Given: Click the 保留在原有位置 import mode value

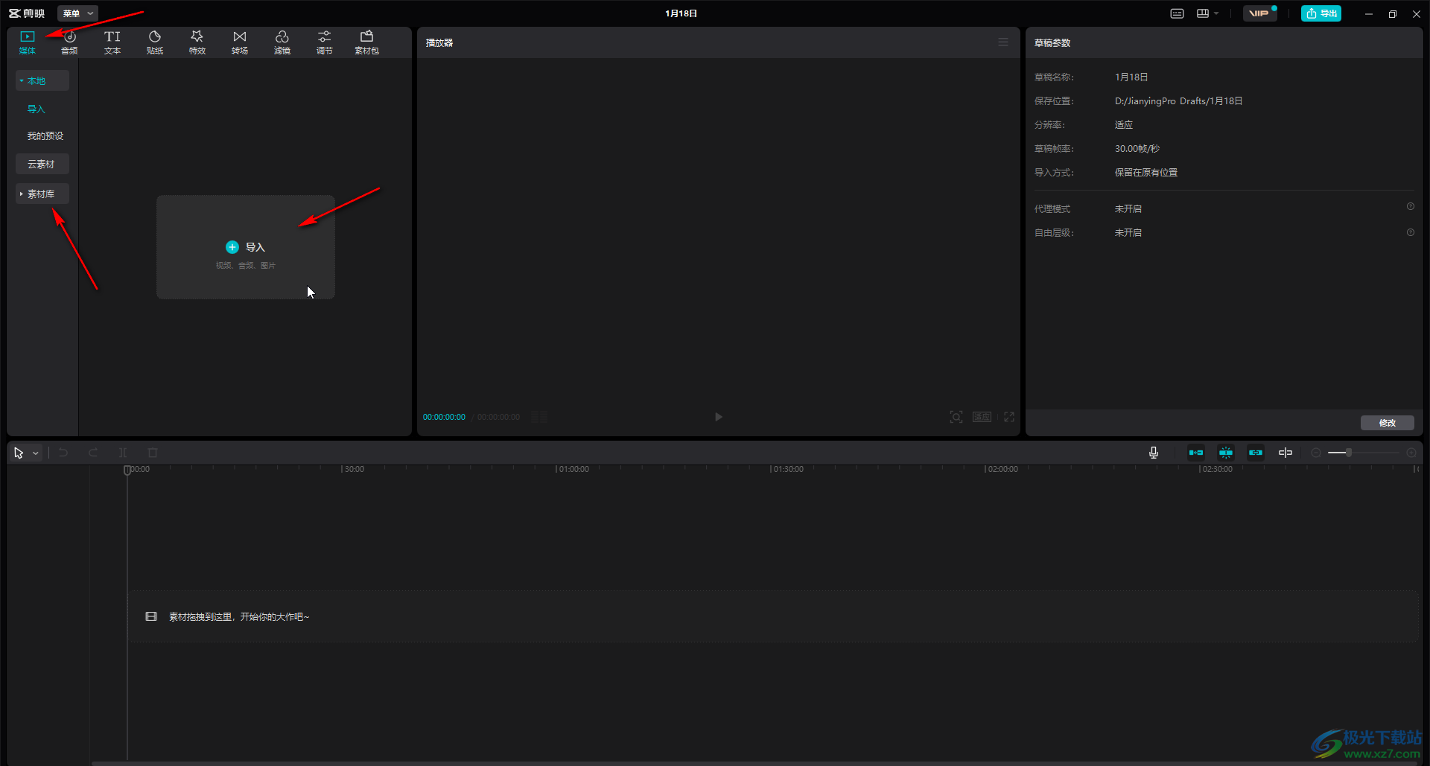Looking at the screenshot, I should [x=1146, y=172].
